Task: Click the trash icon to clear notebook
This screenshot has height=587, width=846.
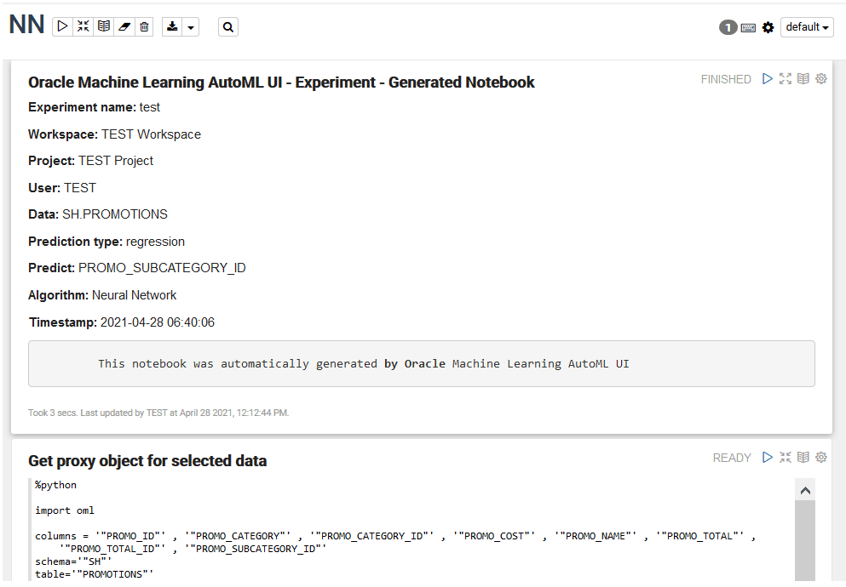Action: click(144, 26)
